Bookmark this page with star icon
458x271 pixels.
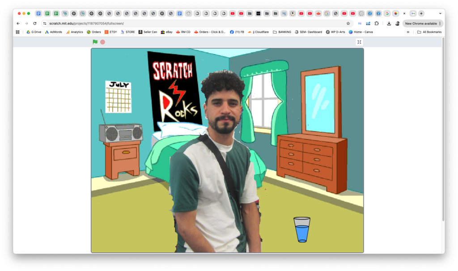point(348,23)
